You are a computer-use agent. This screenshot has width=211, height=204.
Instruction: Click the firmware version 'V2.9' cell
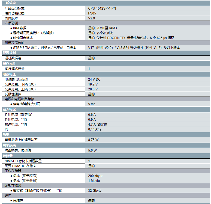[92, 18]
